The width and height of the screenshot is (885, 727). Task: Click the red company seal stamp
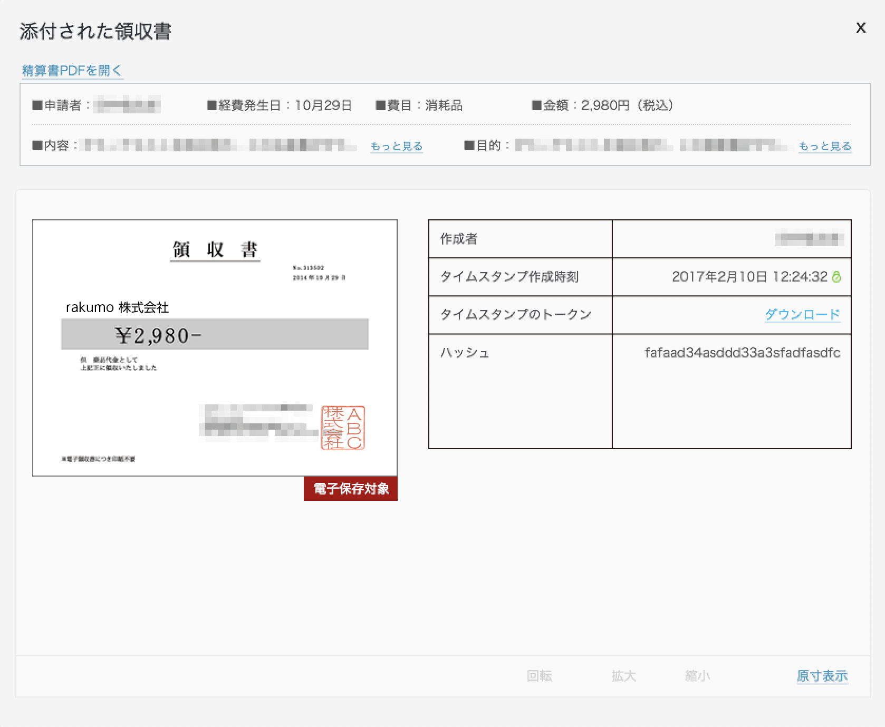click(x=343, y=428)
